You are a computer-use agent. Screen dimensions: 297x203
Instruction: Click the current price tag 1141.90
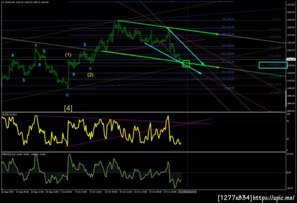tap(291, 60)
